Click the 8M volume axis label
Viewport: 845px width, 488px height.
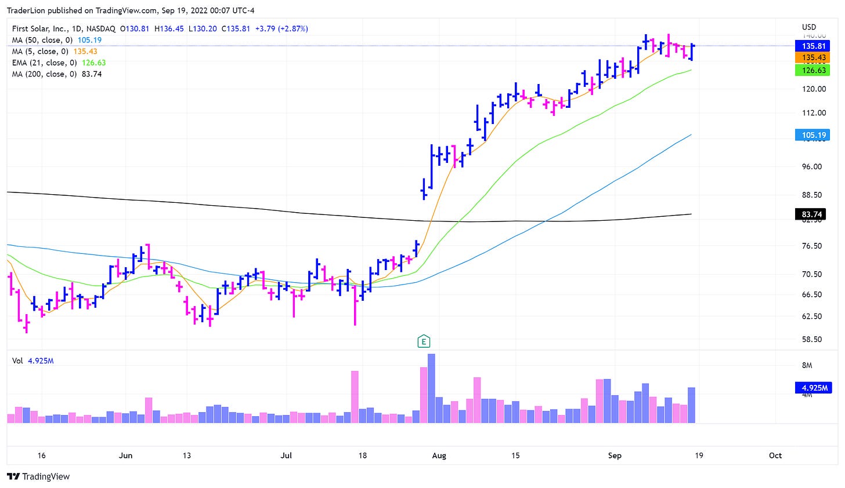pos(807,366)
